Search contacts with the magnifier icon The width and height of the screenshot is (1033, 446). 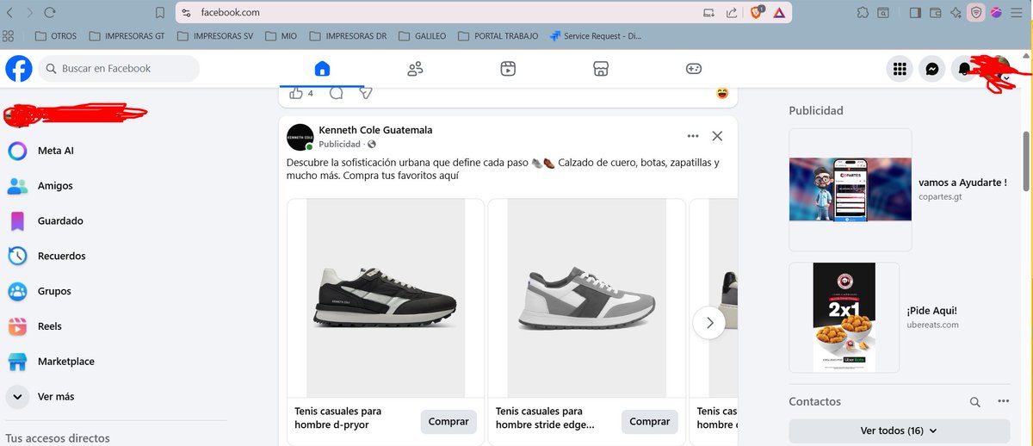[x=974, y=402]
